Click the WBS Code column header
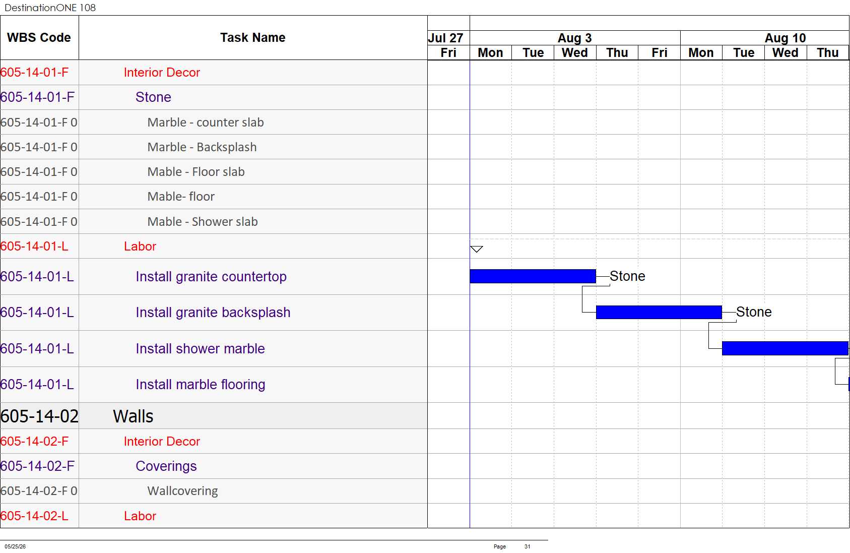Screen dimensions: 850x553 coord(39,38)
